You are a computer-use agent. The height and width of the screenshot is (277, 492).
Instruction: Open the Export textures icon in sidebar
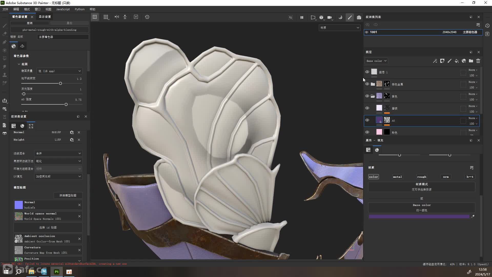click(4, 101)
